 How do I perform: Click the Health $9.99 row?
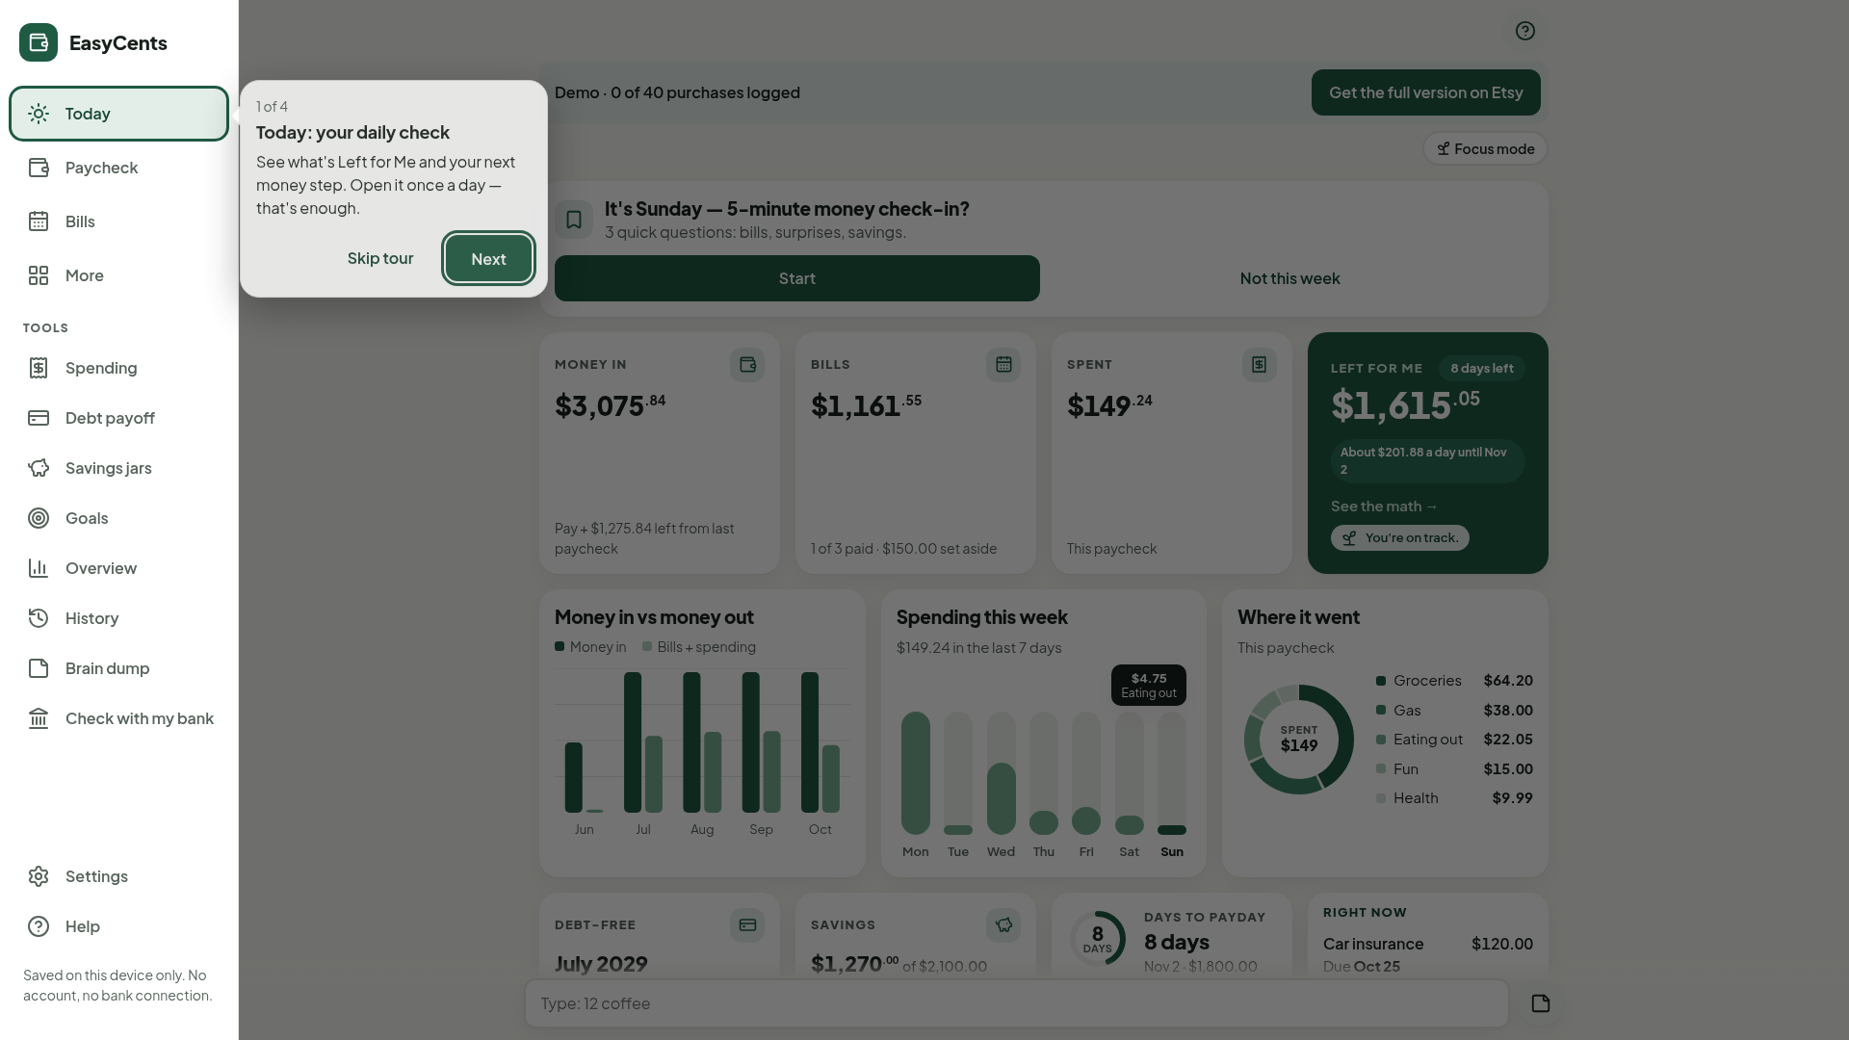(x=1454, y=798)
